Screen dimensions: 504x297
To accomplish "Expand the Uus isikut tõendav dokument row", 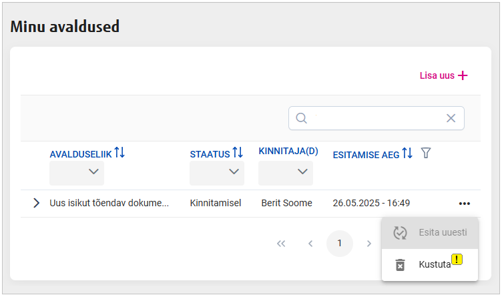I will (36, 203).
